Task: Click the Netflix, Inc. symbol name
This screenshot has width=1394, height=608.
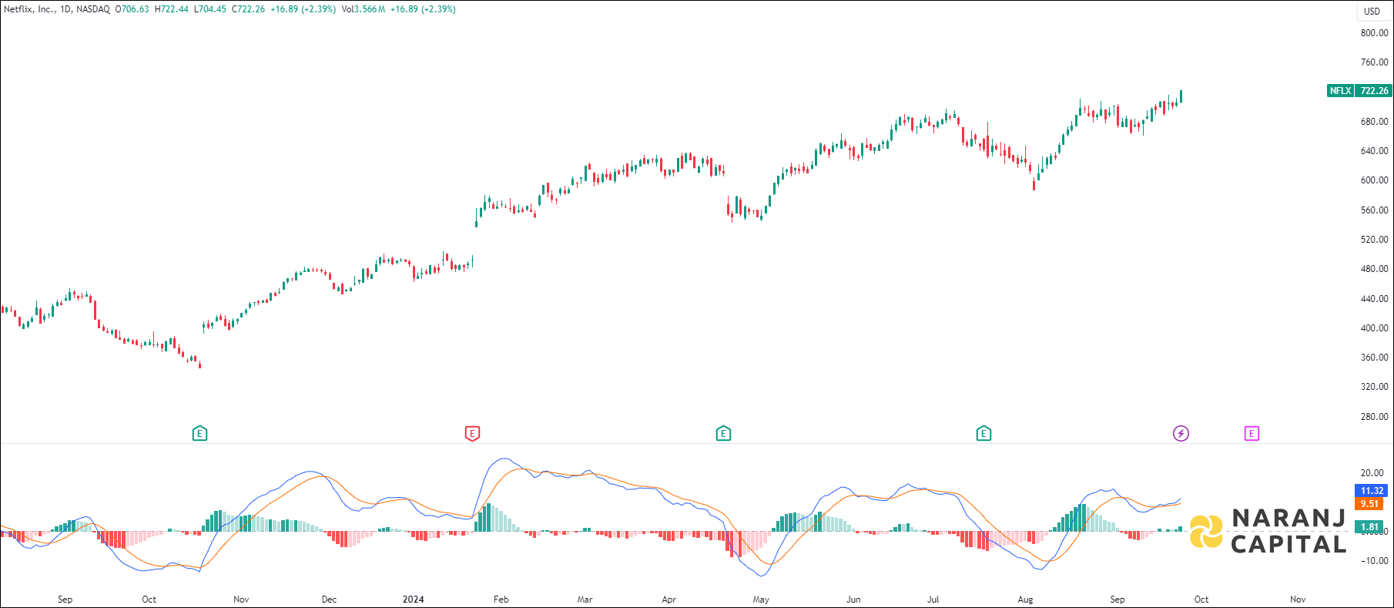Action: 28,9
